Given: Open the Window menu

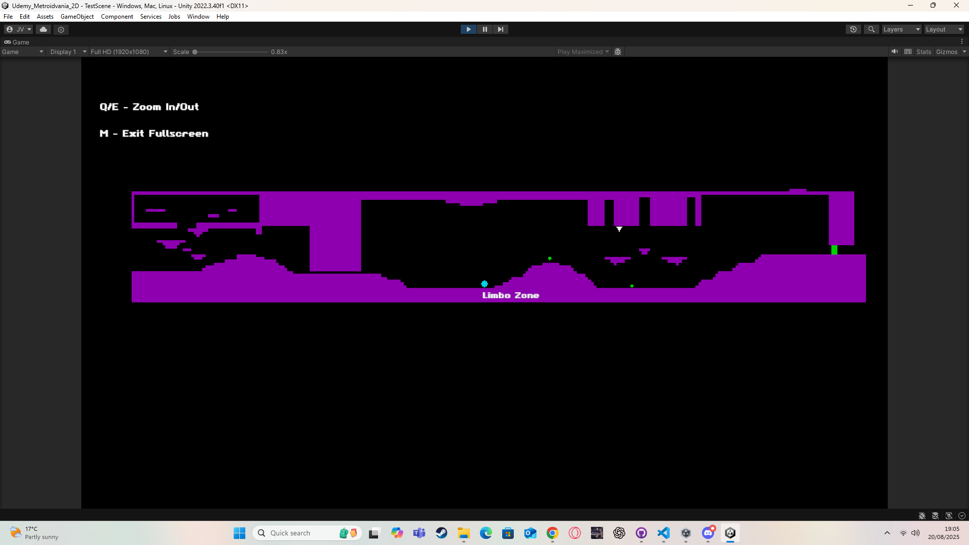Looking at the screenshot, I should click(198, 17).
